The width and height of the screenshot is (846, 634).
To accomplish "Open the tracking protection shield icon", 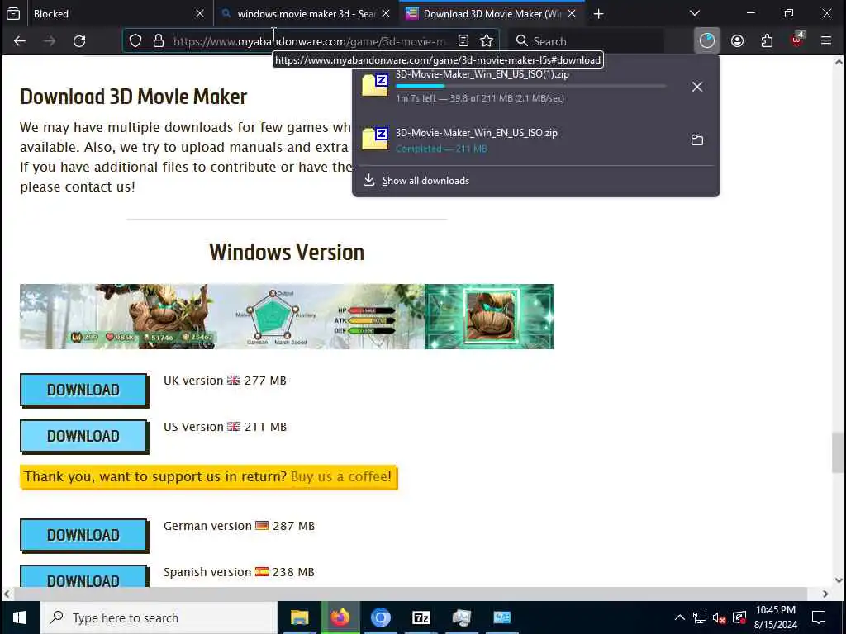I will [135, 41].
